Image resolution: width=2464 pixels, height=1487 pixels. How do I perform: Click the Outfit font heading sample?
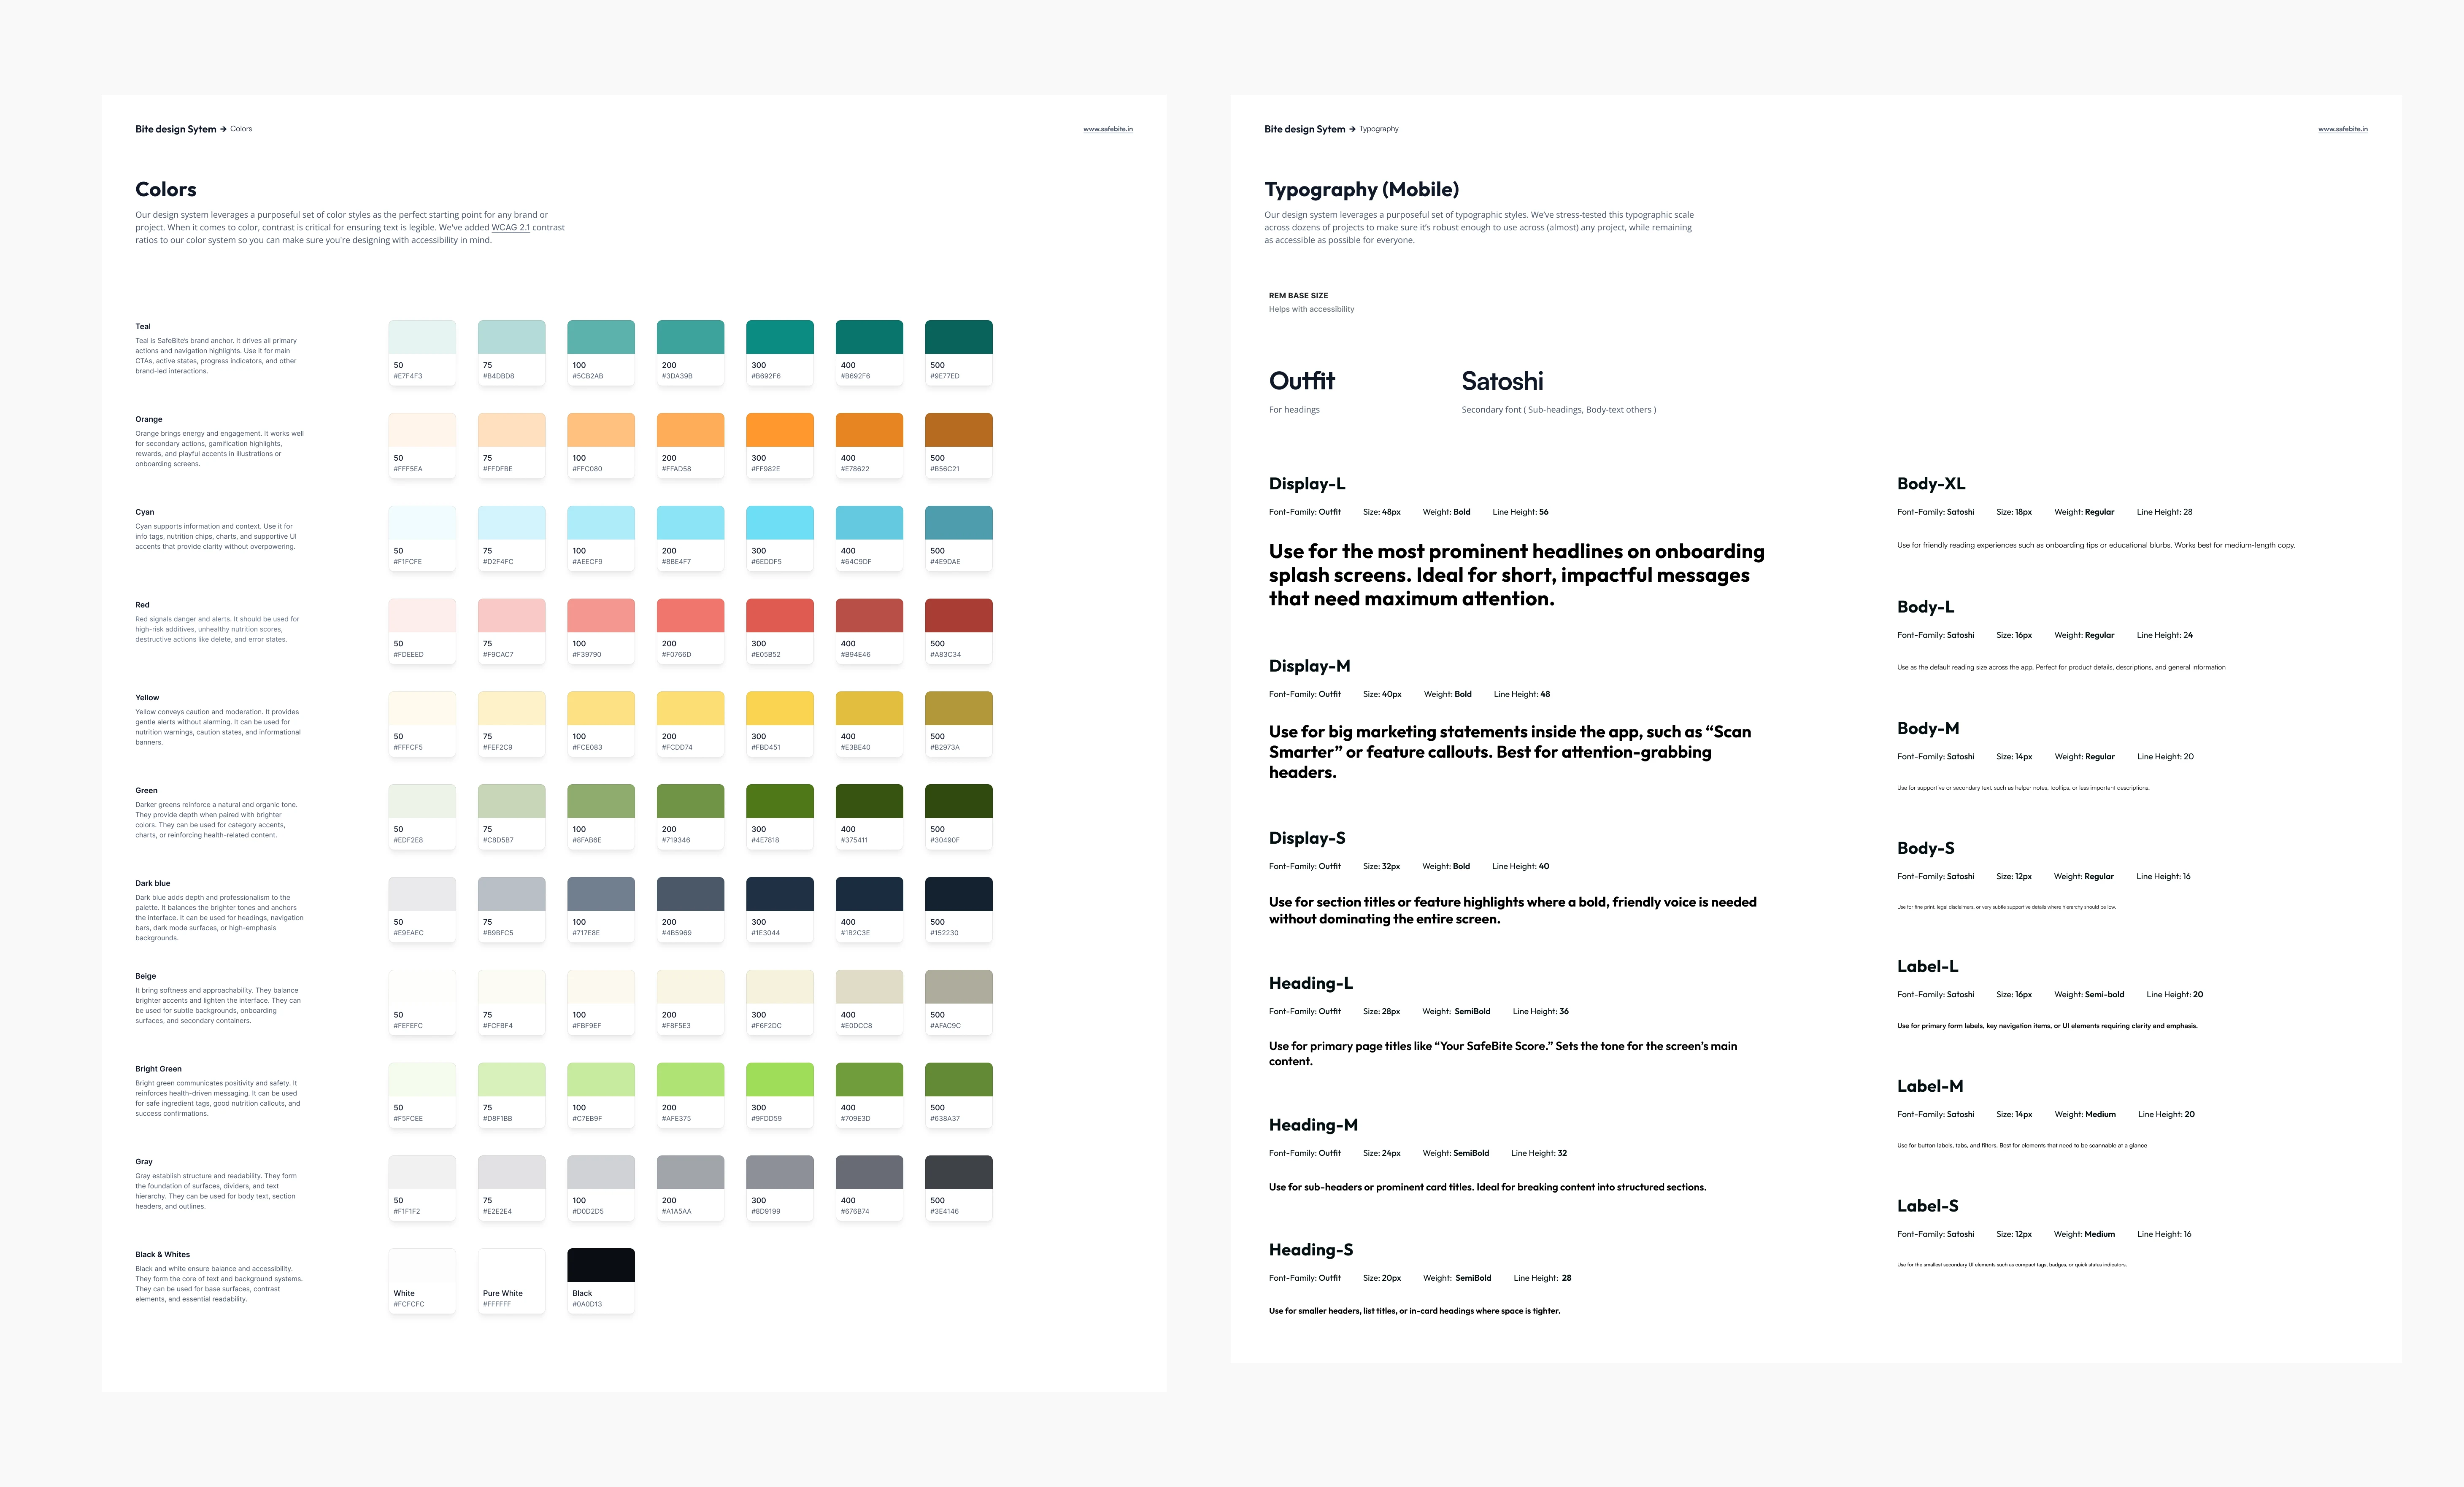pyautogui.click(x=1301, y=381)
